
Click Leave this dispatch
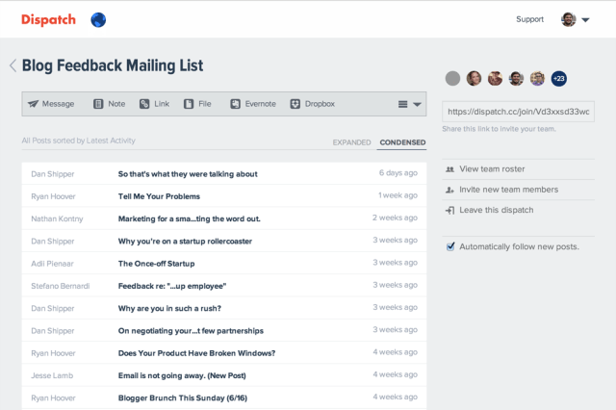[496, 210]
